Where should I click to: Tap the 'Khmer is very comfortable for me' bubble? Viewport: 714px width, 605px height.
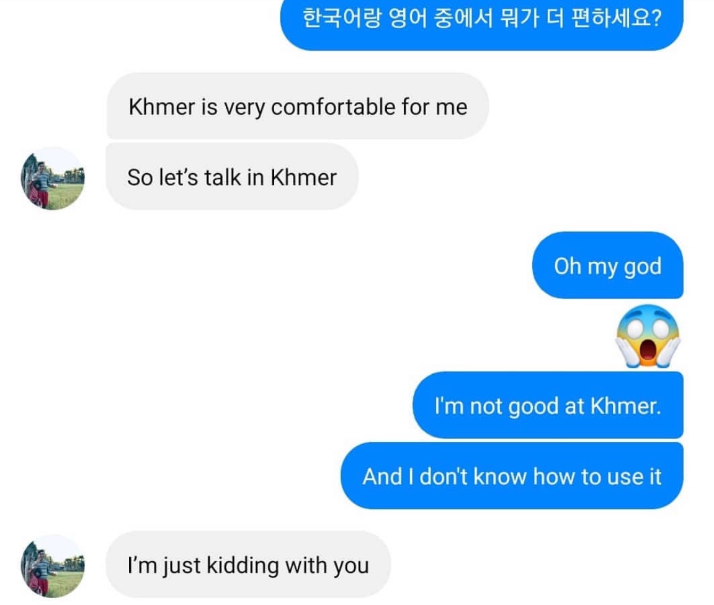click(298, 106)
